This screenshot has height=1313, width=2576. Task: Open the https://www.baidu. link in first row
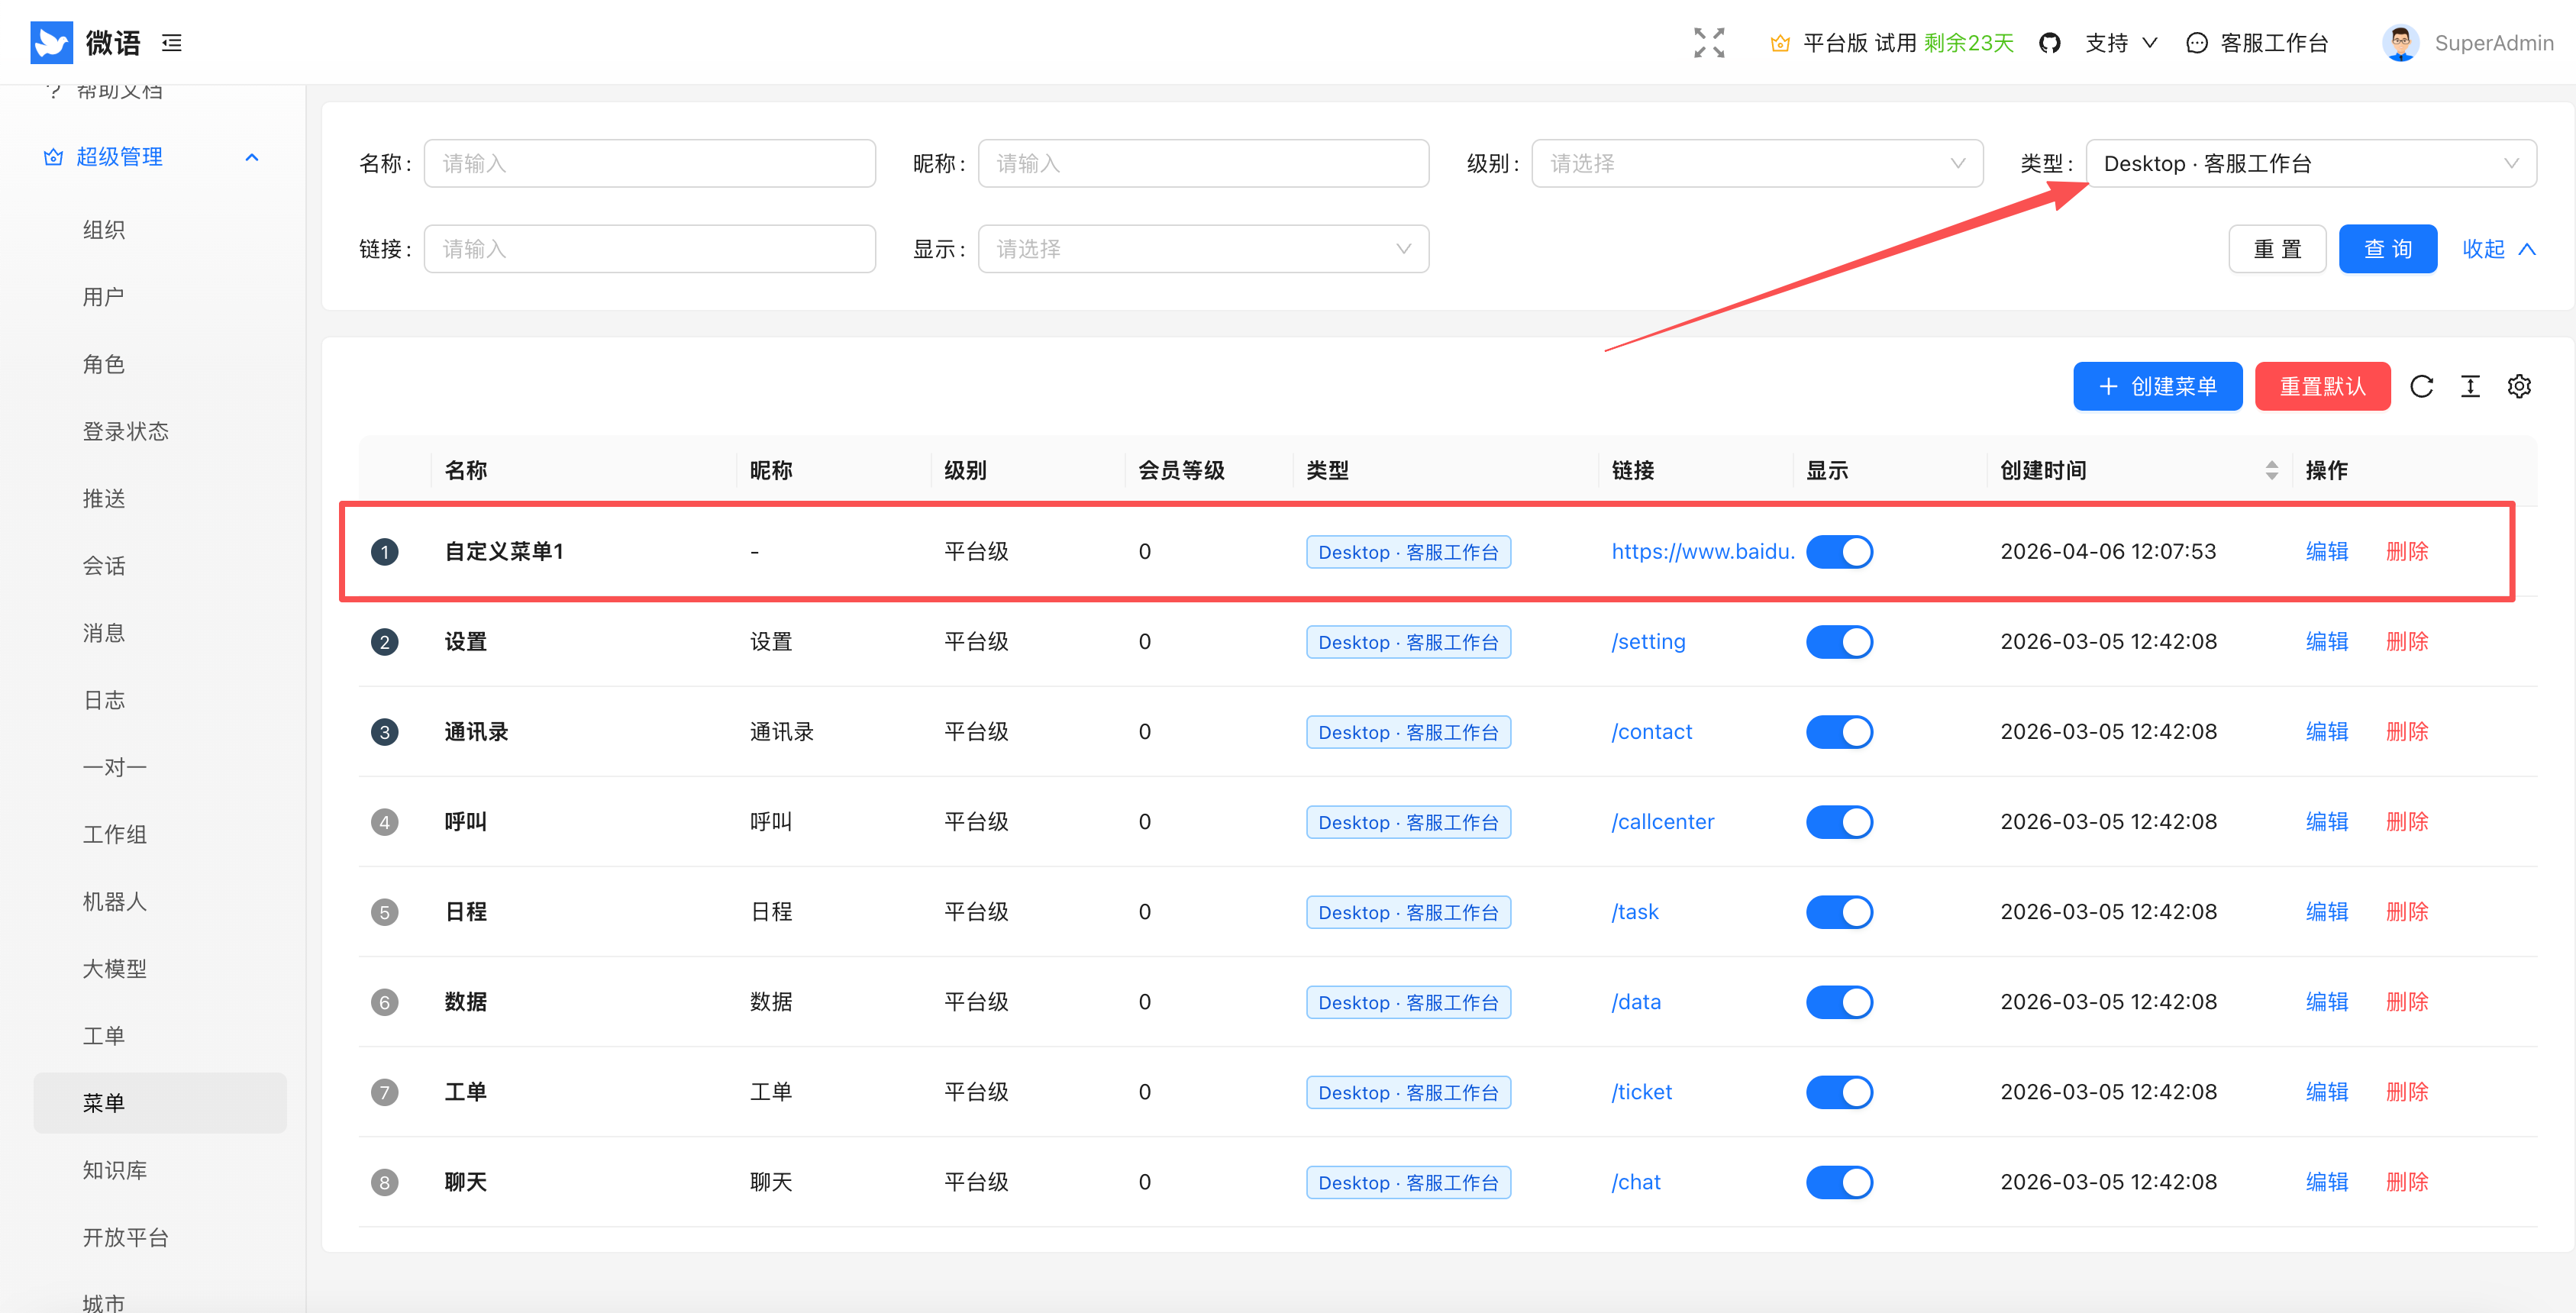coord(1702,552)
